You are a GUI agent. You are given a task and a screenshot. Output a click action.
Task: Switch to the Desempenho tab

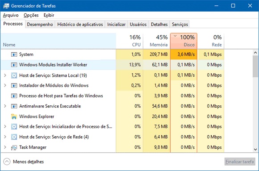point(40,25)
